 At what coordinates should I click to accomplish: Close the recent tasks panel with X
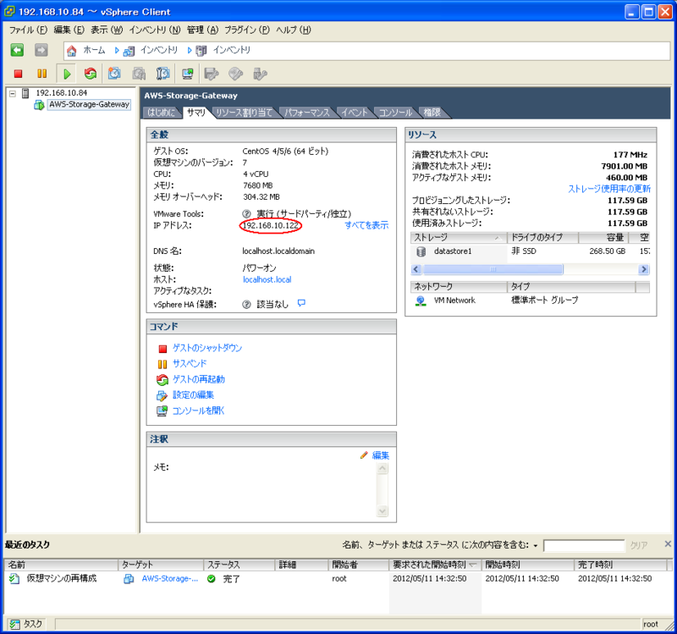(668, 543)
